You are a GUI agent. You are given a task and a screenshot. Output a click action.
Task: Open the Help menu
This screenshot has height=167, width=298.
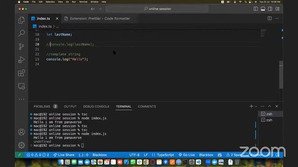tap(103, 2)
